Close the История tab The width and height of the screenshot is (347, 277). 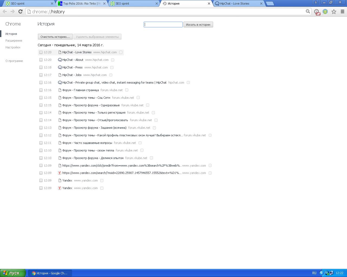pos(209,4)
